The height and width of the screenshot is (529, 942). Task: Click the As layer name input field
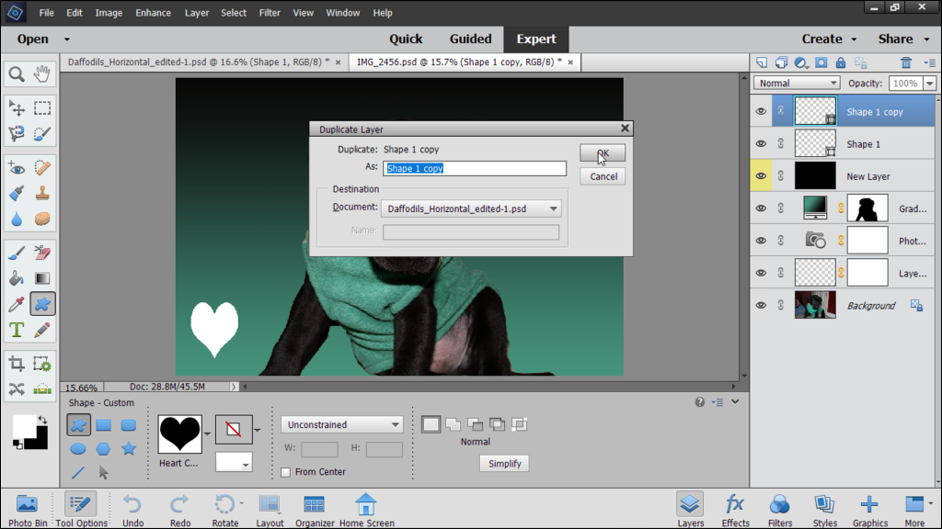click(475, 169)
